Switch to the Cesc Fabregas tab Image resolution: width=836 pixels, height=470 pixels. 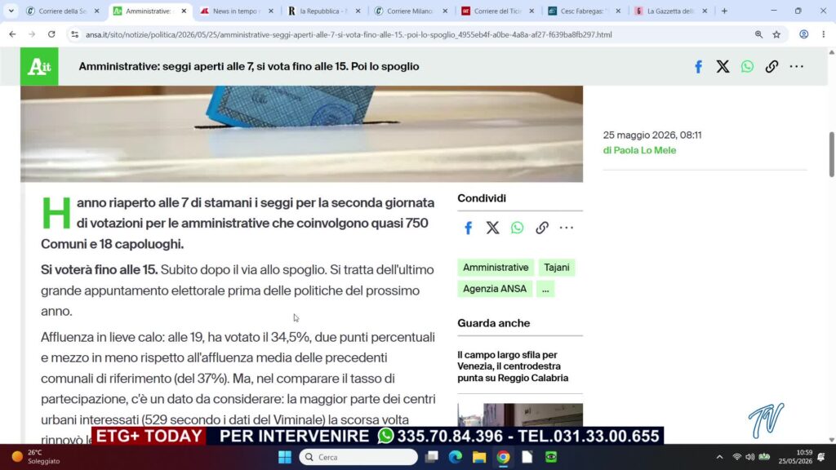pyautogui.click(x=585, y=11)
